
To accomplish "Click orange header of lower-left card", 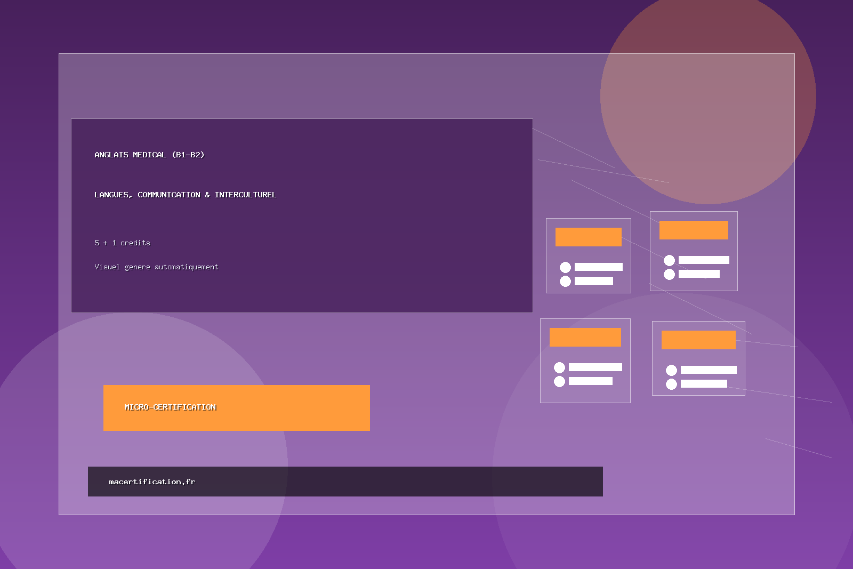I will (585, 337).
